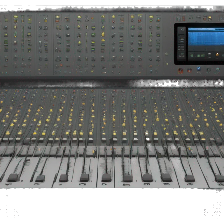This screenshot has height=224, width=224.
Task: Hit the glossy blue round button below the screen
Action: pyautogui.click(x=199, y=69)
